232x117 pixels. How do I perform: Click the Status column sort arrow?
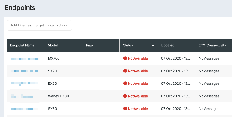(153, 45)
